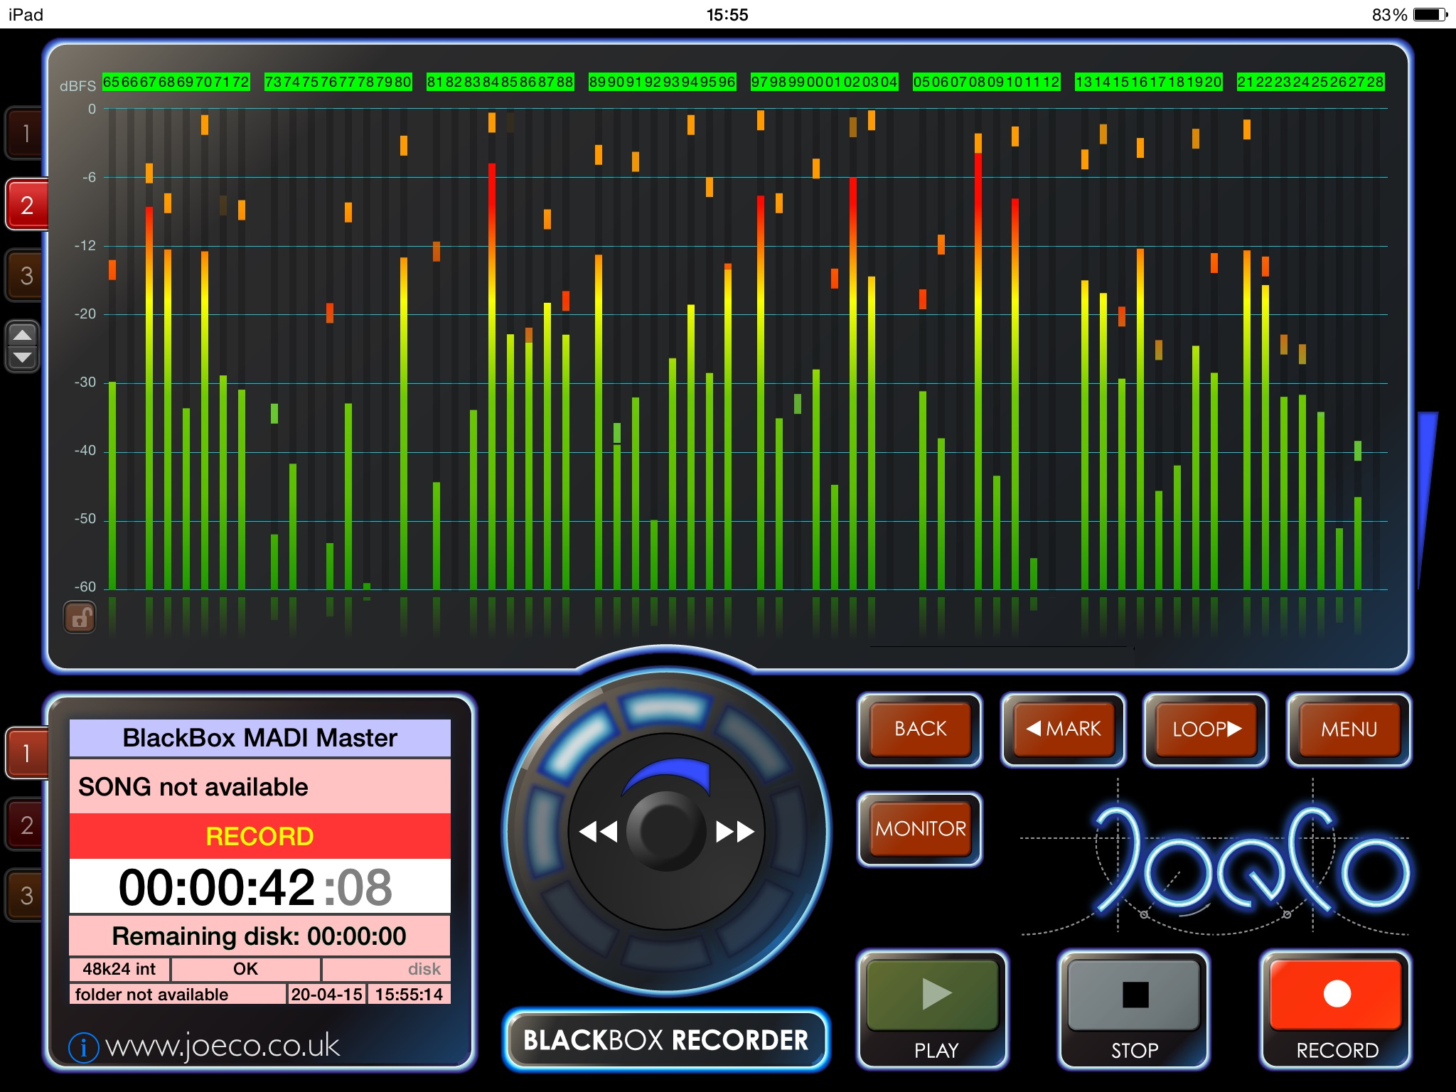Viewport: 1456px width, 1092px height.
Task: Tap the folder not available cell
Action: (178, 994)
